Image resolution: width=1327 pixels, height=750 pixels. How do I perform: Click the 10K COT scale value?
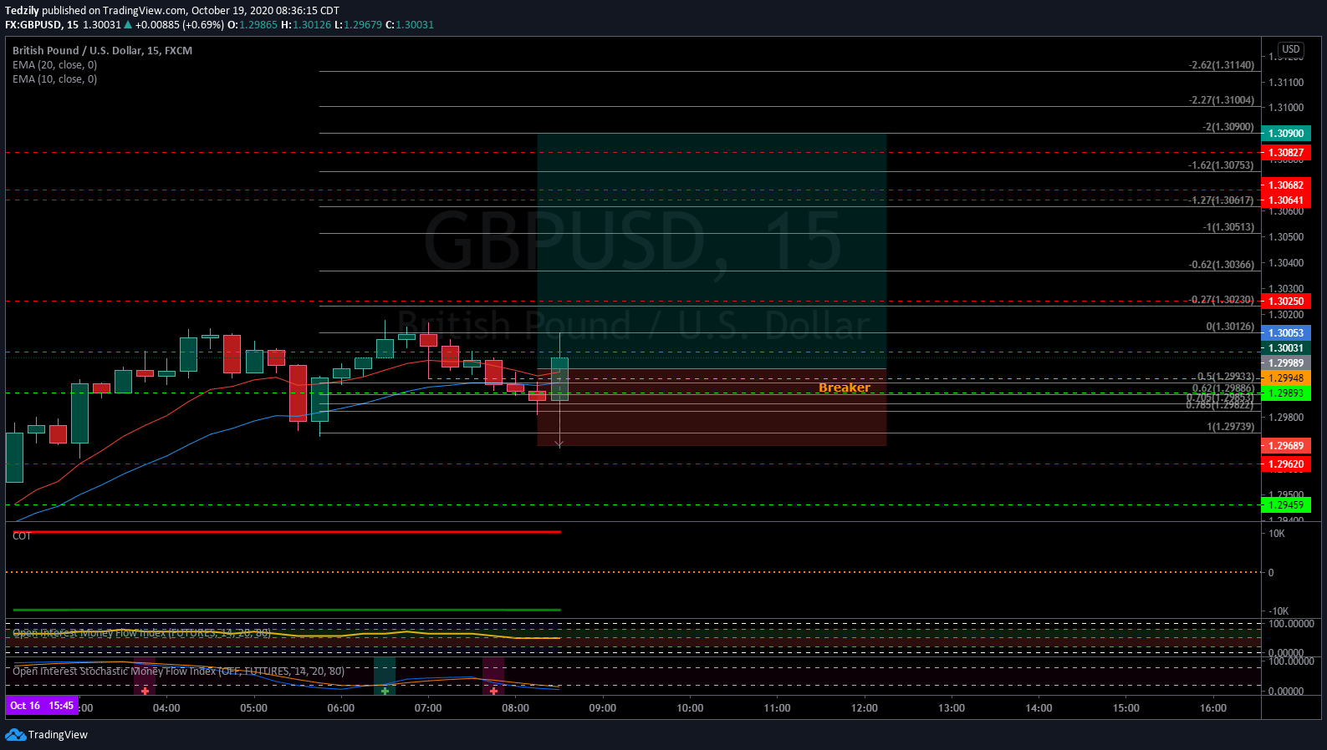[1277, 534]
